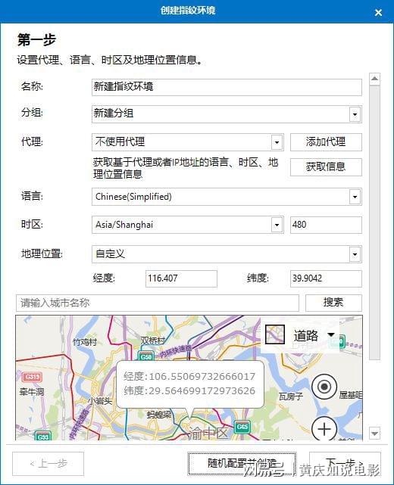The width and height of the screenshot is (394, 485).
Task: Click the G50 highway marker on map
Action: [146, 356]
